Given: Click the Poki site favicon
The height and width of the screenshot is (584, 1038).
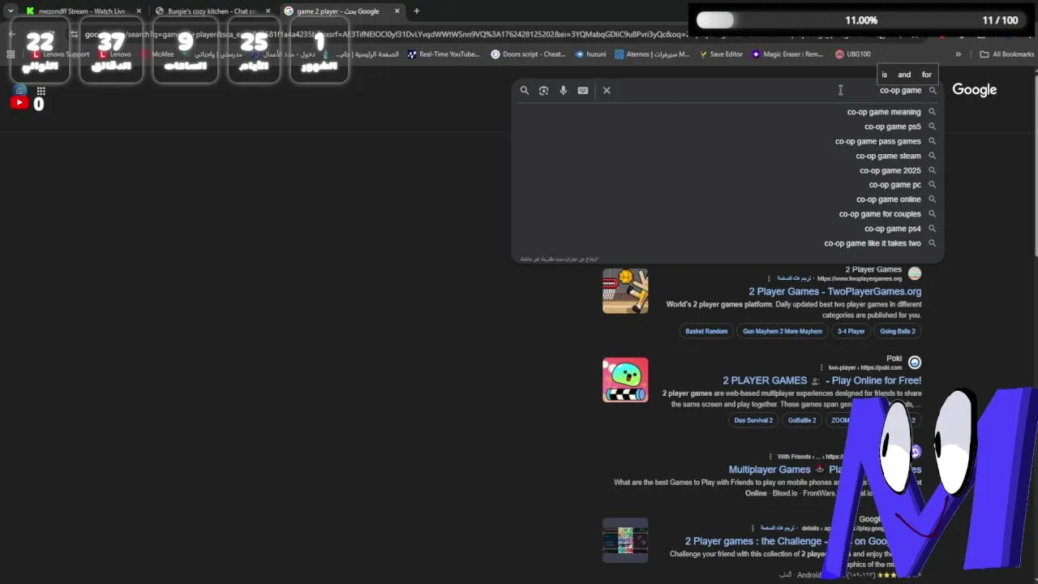Looking at the screenshot, I should tap(915, 363).
